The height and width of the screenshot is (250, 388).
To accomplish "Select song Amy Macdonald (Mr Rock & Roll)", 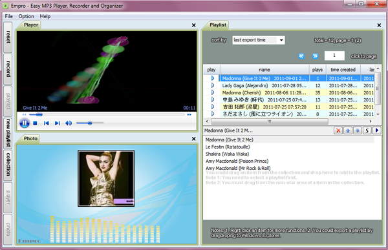I will pos(238,168).
